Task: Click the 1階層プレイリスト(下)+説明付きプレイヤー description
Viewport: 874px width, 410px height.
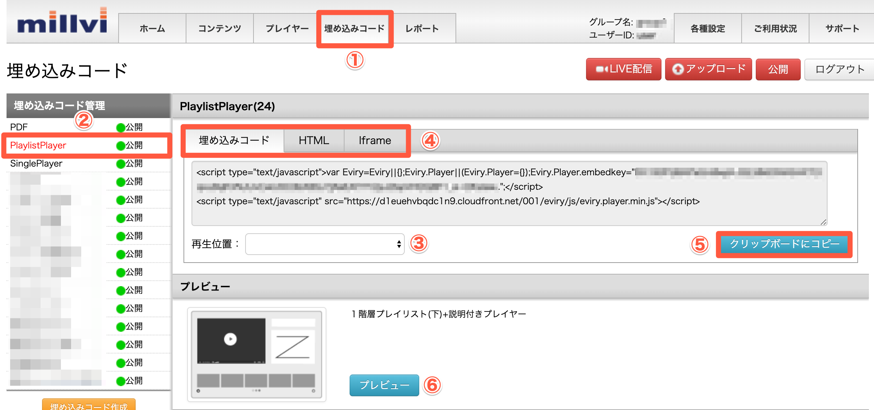Action: 438,314
